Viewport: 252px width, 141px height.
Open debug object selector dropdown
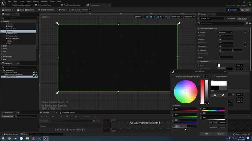tap(80, 10)
